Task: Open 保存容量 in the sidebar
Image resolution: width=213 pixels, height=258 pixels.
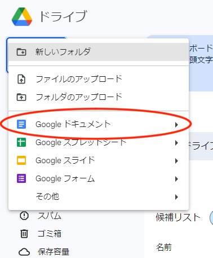Action: (54, 252)
